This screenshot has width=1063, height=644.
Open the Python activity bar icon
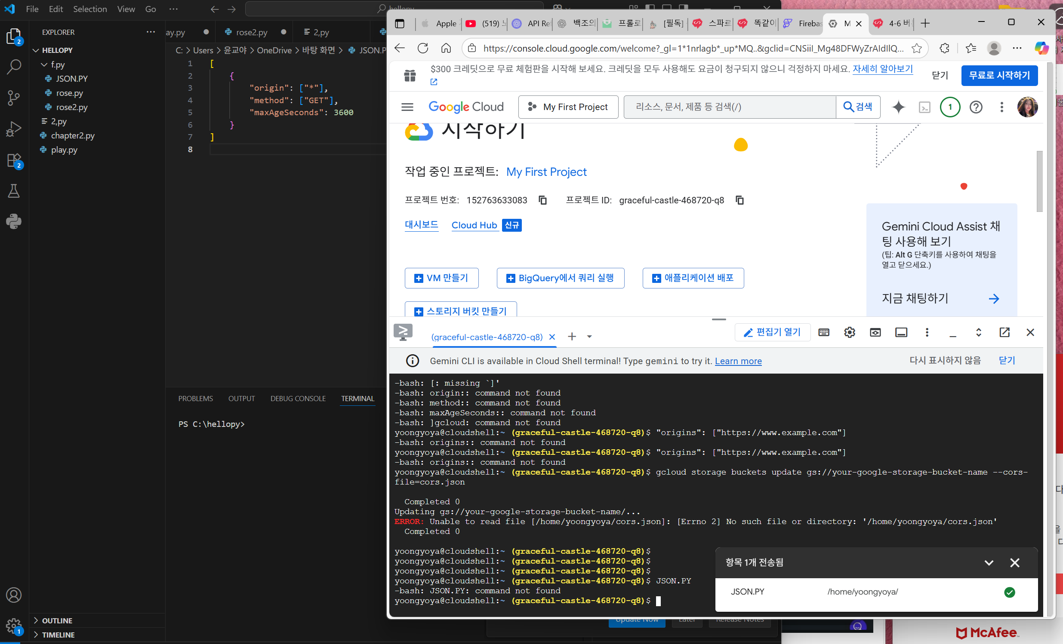(x=14, y=221)
